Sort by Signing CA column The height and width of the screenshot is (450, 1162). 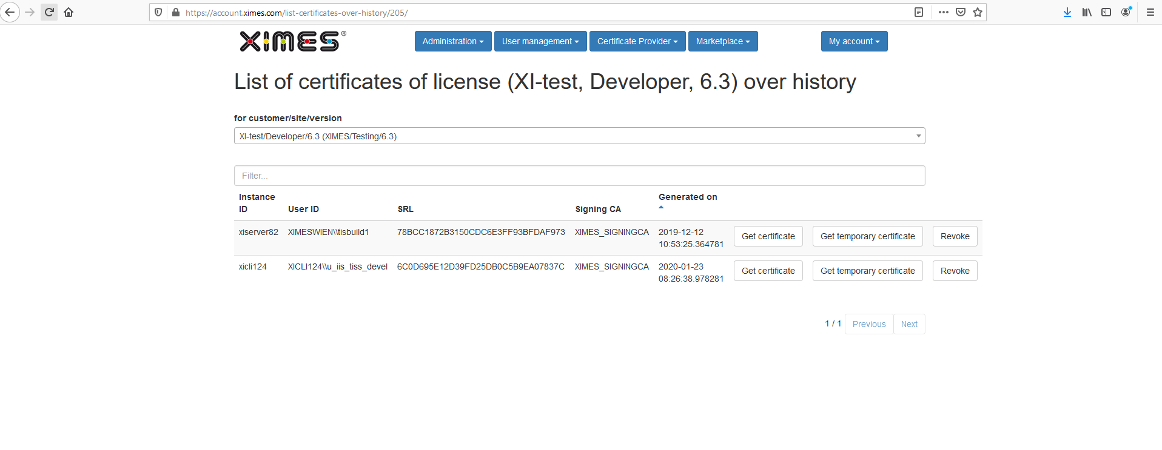(598, 209)
